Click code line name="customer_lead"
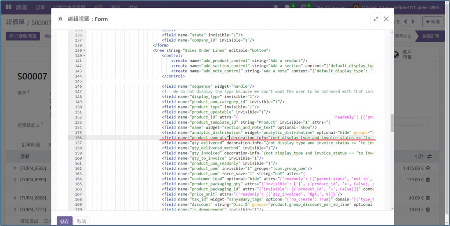Screen dimensions: 450x226 268,179
